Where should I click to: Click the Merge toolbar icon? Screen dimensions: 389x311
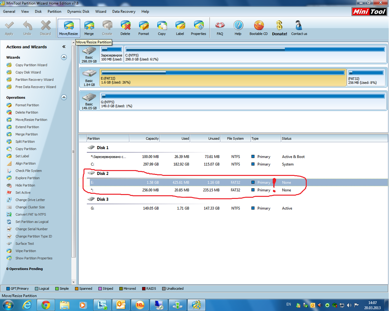click(89, 28)
